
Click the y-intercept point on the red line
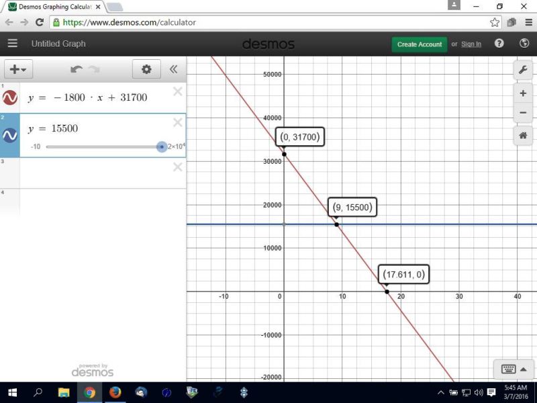284,154
